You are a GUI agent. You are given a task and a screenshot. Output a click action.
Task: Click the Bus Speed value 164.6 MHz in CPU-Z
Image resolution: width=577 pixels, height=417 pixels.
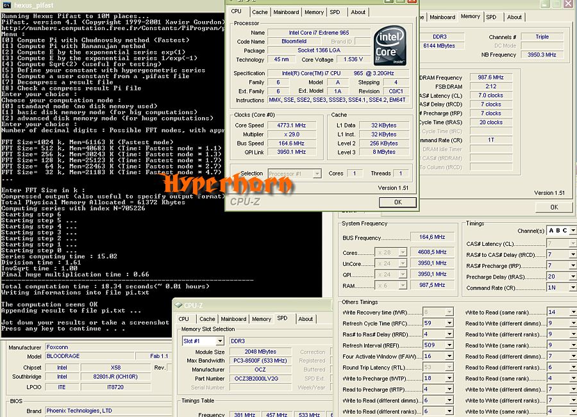point(292,143)
